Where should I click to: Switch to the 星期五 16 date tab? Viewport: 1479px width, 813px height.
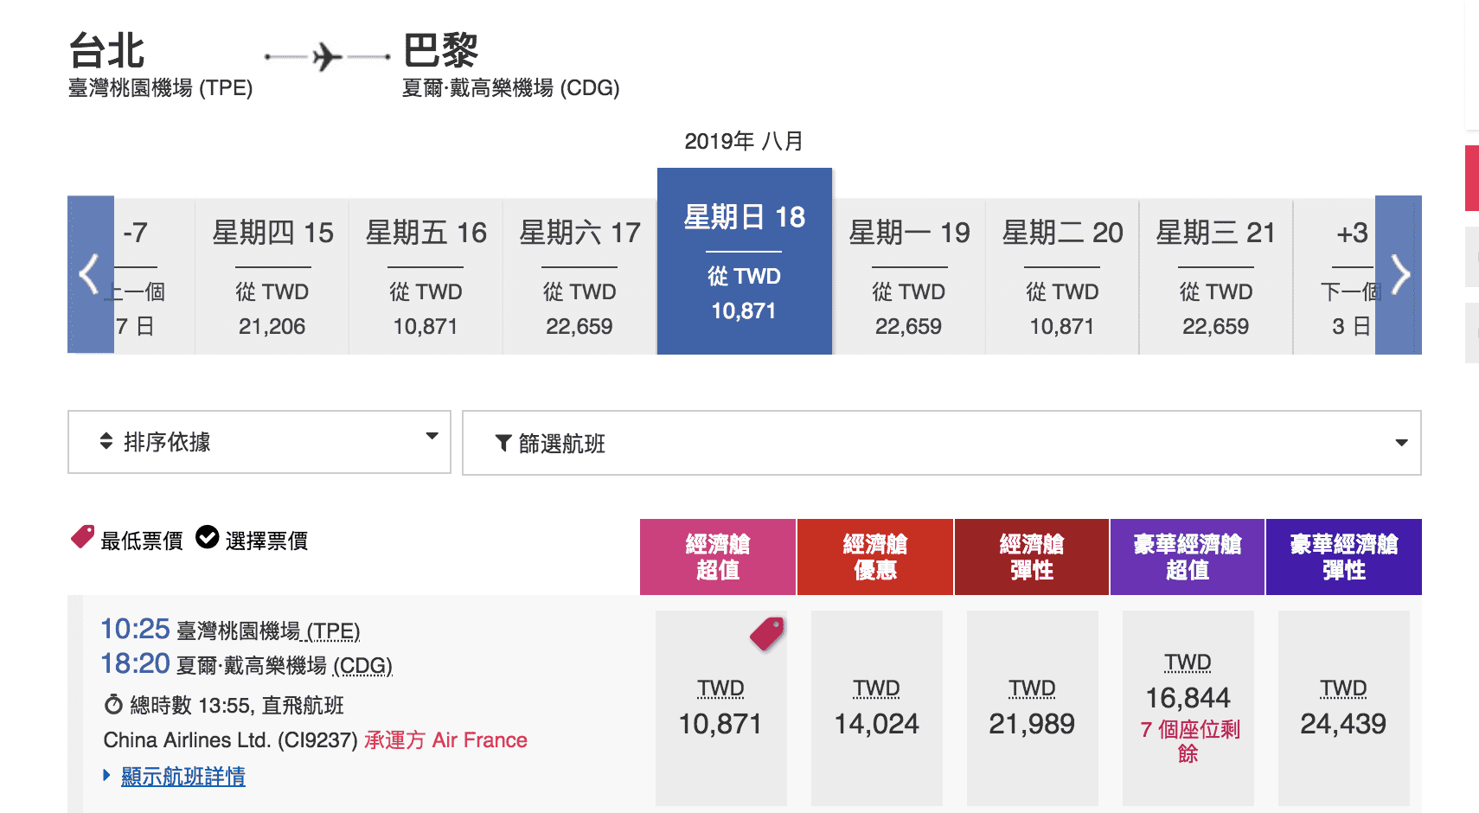coord(426,277)
